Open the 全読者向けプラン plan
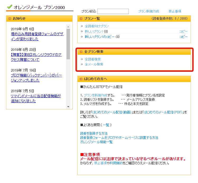 97,26
